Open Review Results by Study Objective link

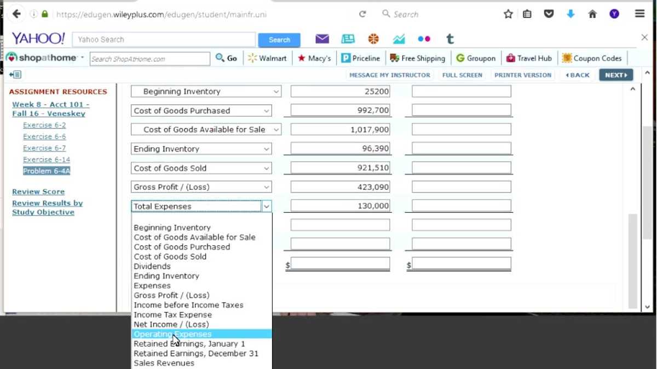click(x=48, y=208)
